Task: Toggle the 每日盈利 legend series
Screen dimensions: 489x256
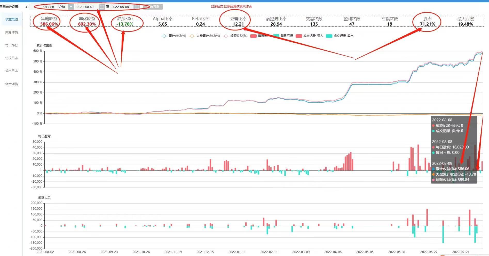Action: click(x=260, y=36)
